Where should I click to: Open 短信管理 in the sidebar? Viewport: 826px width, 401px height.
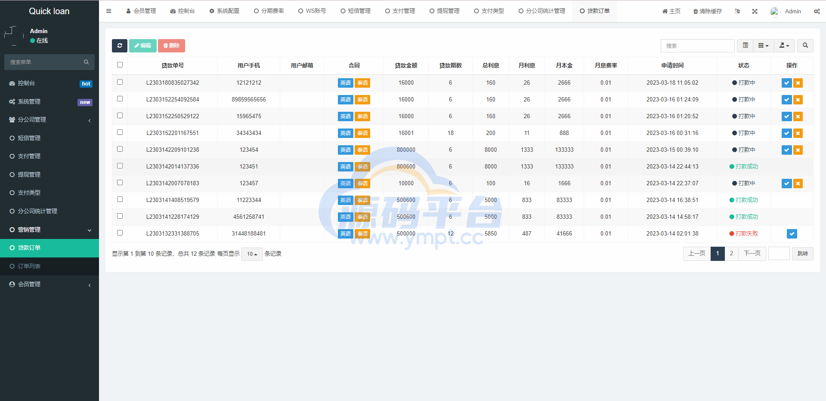click(49, 138)
